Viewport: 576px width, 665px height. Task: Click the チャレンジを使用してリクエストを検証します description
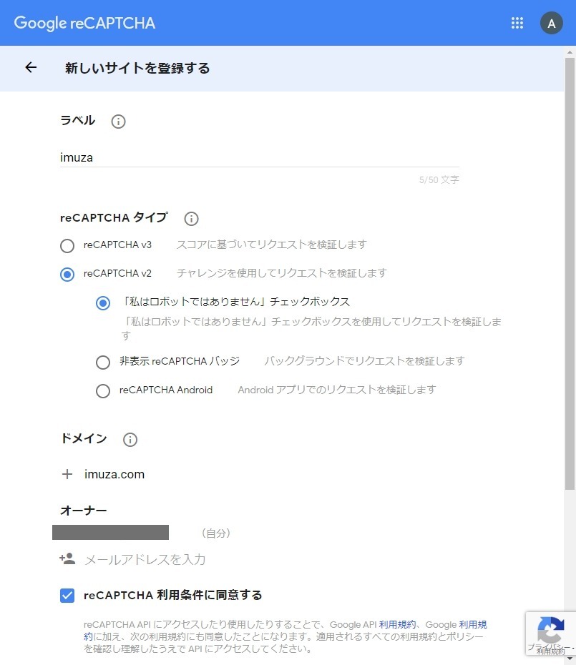[x=282, y=273]
